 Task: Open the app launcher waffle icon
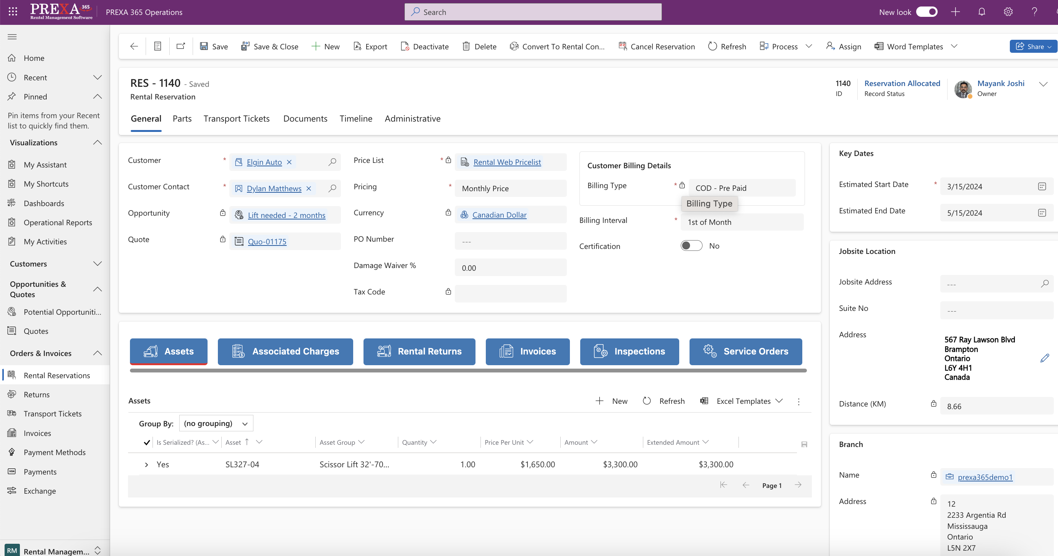tap(13, 12)
